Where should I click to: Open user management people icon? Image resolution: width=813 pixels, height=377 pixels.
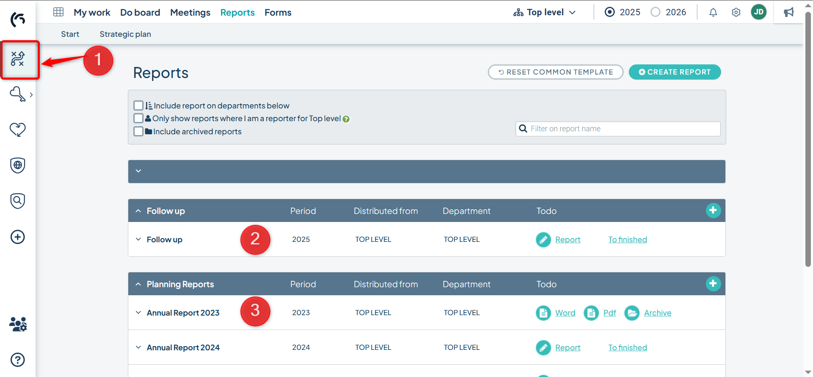18,324
